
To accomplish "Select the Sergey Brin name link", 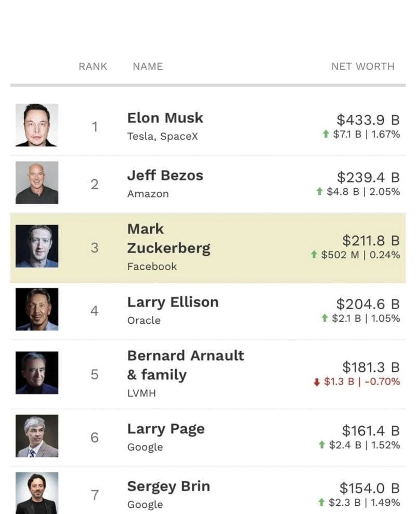I will click(168, 486).
